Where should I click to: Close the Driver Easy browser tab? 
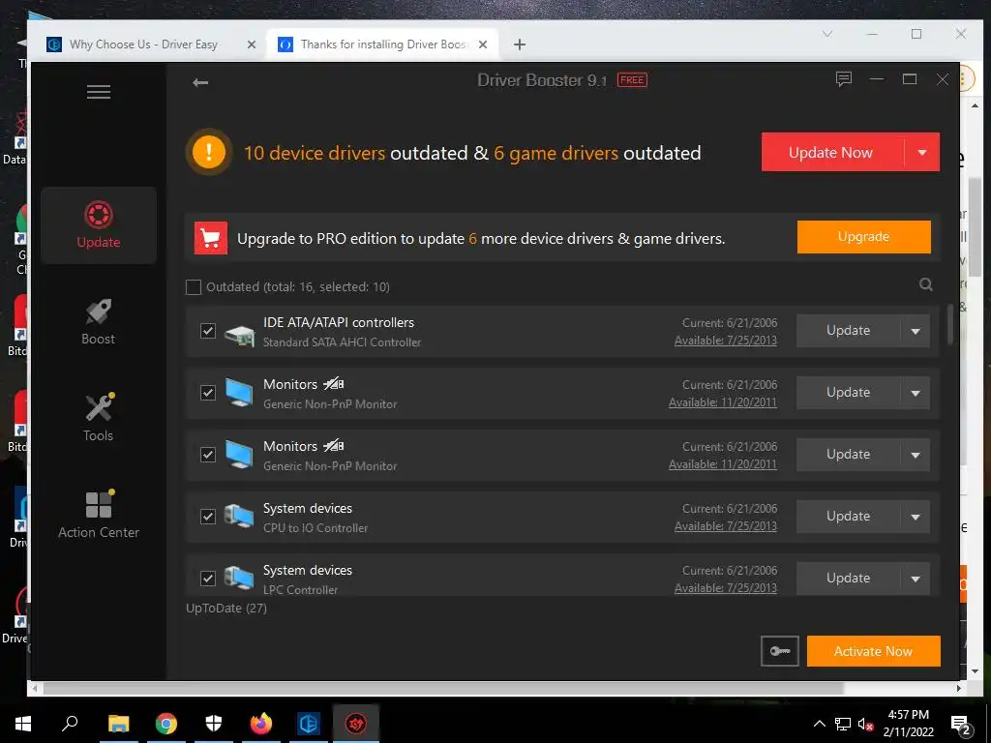251,45
